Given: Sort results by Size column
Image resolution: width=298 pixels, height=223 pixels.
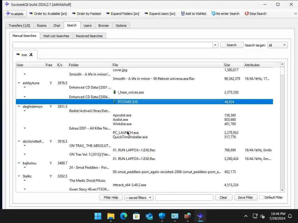Looking at the screenshot, I should coord(233,65).
